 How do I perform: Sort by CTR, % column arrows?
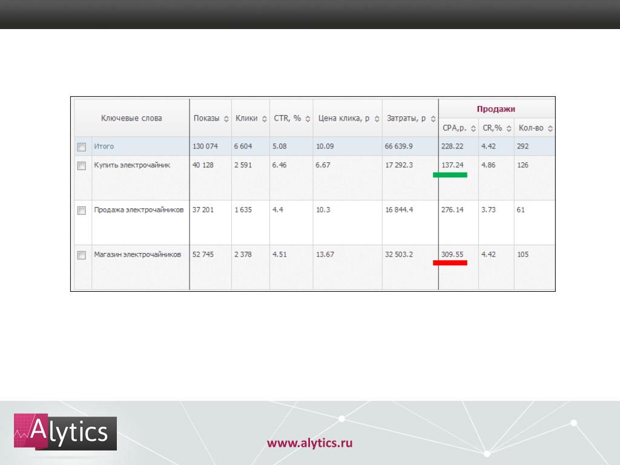308,119
